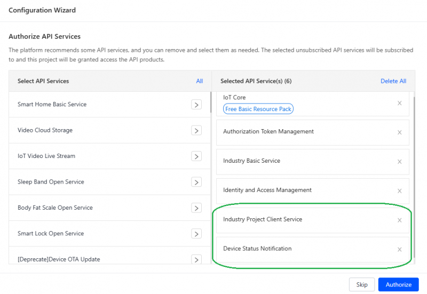Click the All link to select all services

point(199,81)
